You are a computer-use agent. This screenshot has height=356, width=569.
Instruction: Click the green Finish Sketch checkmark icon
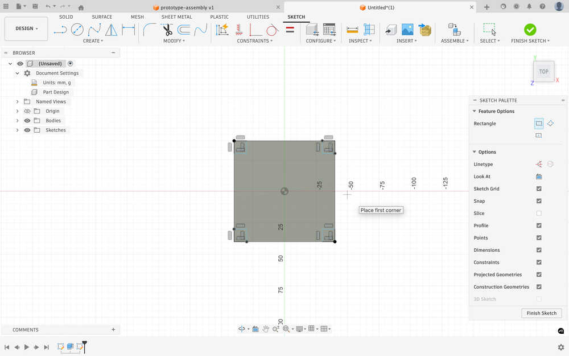[x=530, y=30]
